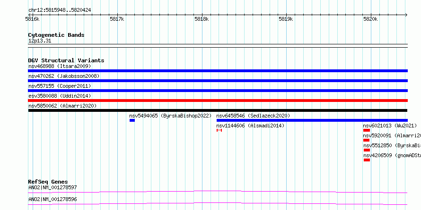Click the 5816k ruler tick label
The height and width of the screenshot is (210, 421).
(33, 19)
